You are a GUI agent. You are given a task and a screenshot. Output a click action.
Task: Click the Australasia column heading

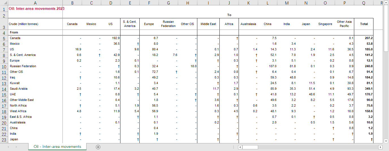pos(248,24)
